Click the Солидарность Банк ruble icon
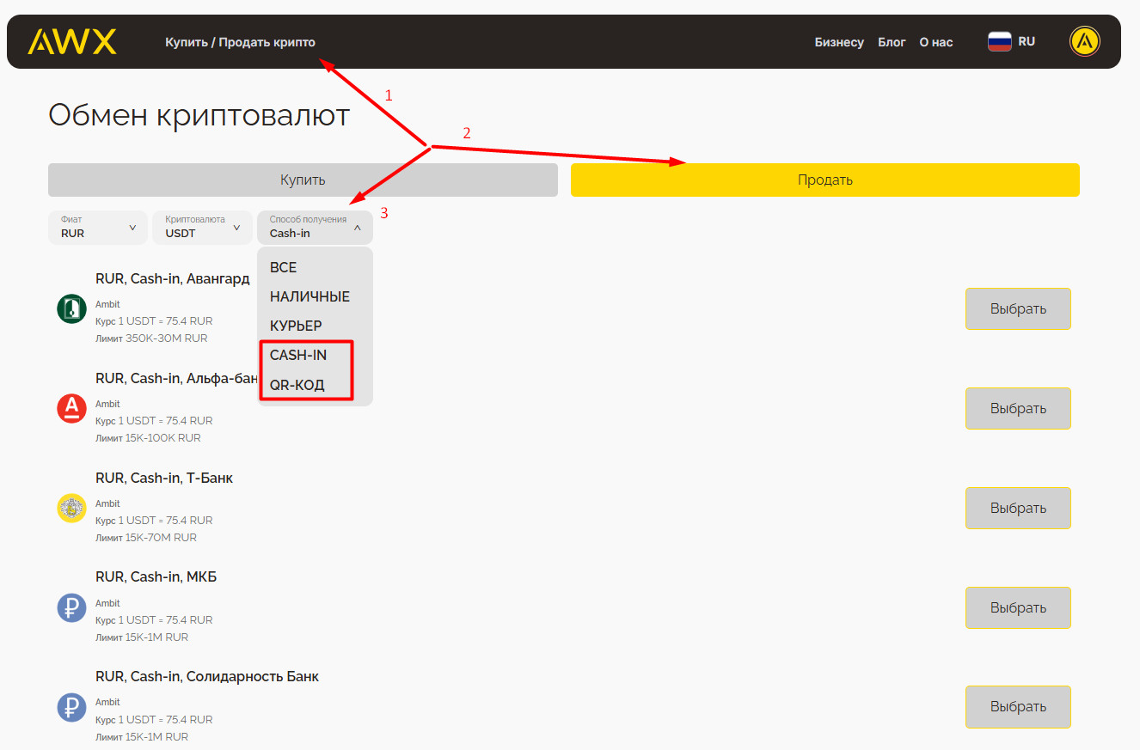Viewport: 1140px width, 750px height. tap(71, 708)
